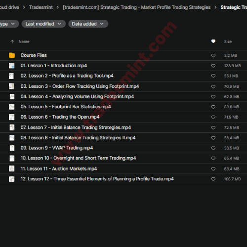Click the 123.9 MB size value

tap(233, 66)
